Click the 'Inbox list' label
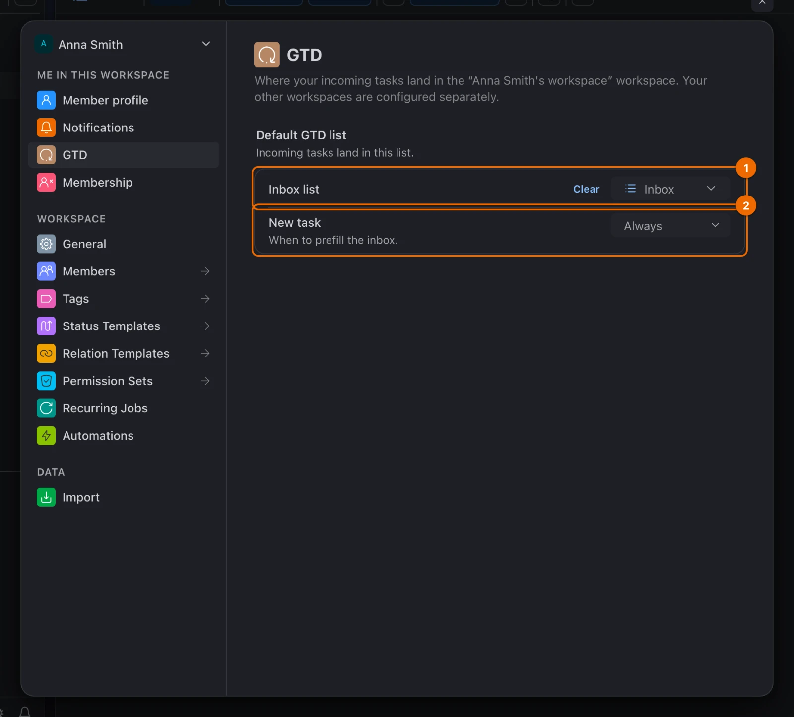Image resolution: width=794 pixels, height=717 pixels. point(294,189)
